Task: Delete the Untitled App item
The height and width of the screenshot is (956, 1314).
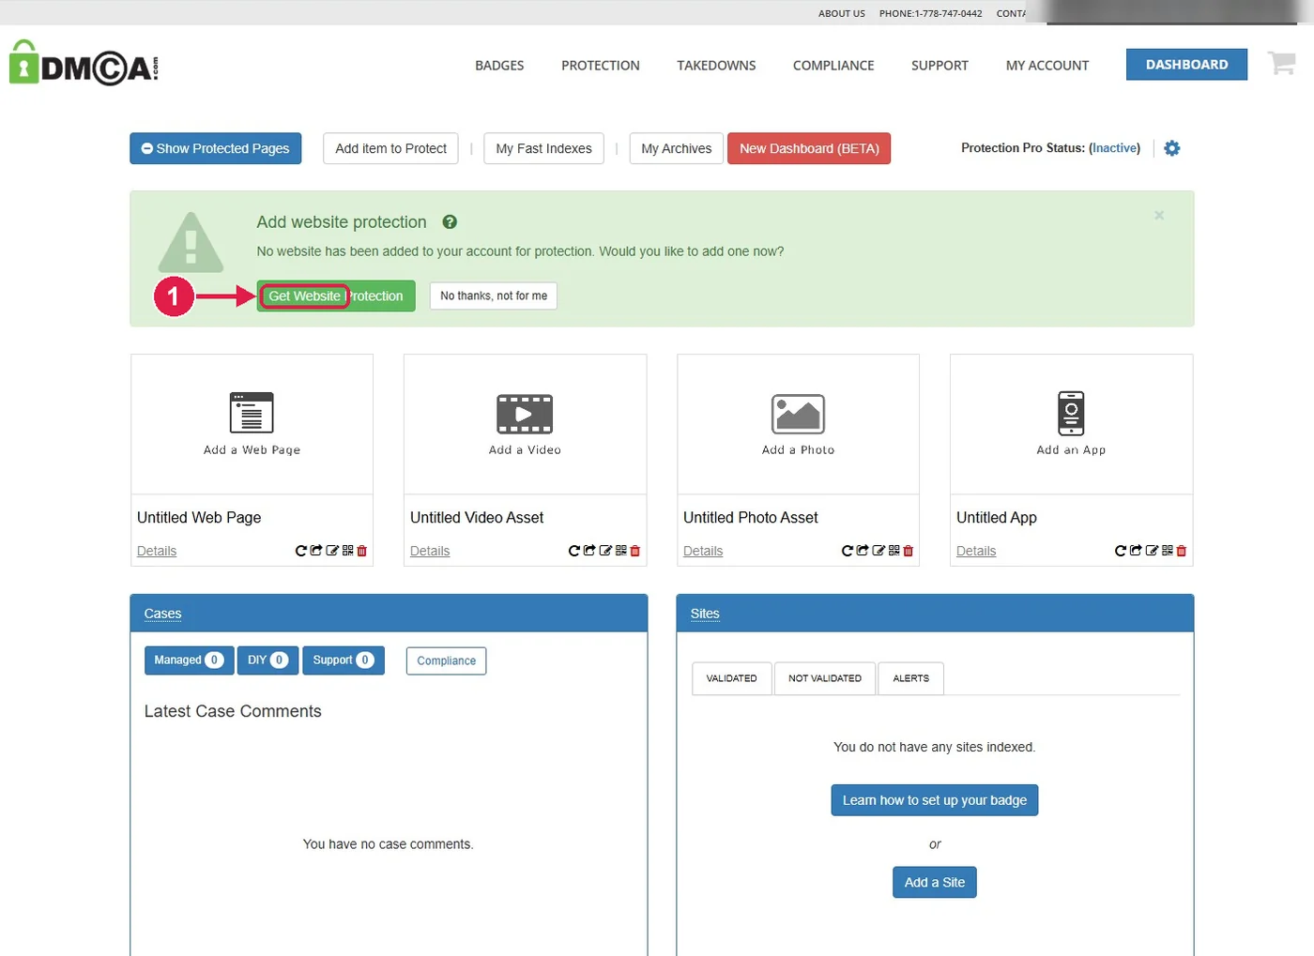Action: [x=1182, y=551]
